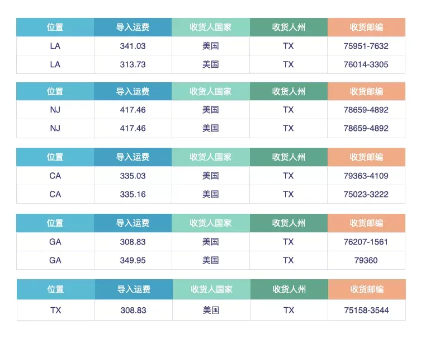Select zip code 79363-4109

click(366, 176)
